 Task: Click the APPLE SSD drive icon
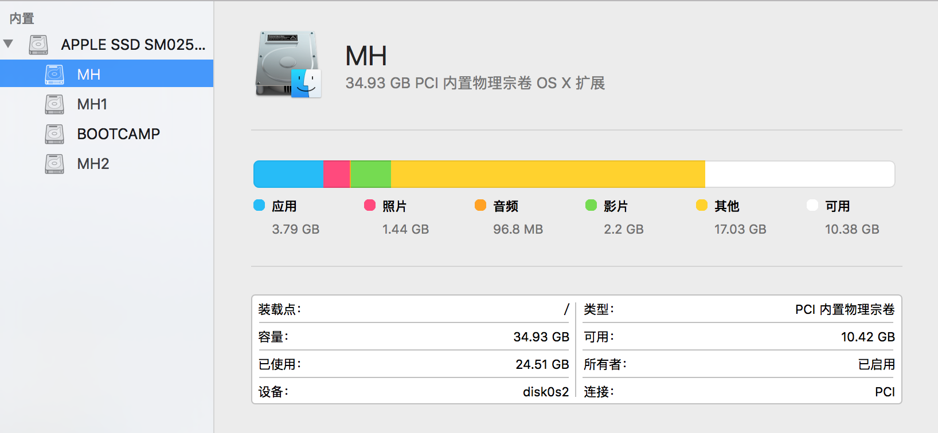(38, 45)
